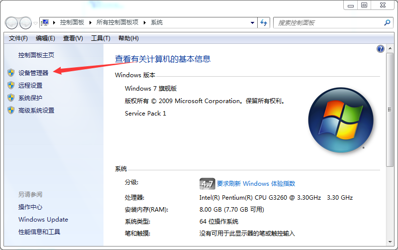The width and height of the screenshot is (398, 250).
Task: Open the address bar history dropdown
Action: [x=252, y=23]
